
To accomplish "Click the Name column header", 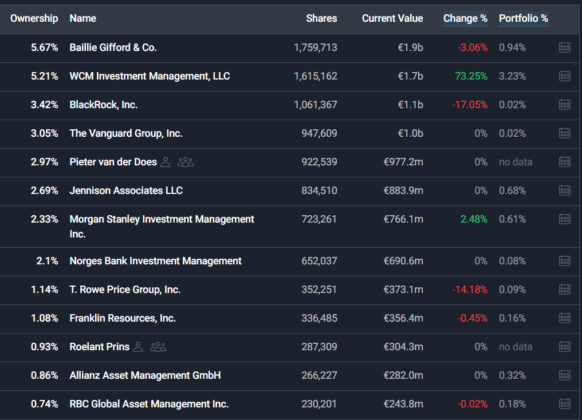I will click(x=82, y=18).
